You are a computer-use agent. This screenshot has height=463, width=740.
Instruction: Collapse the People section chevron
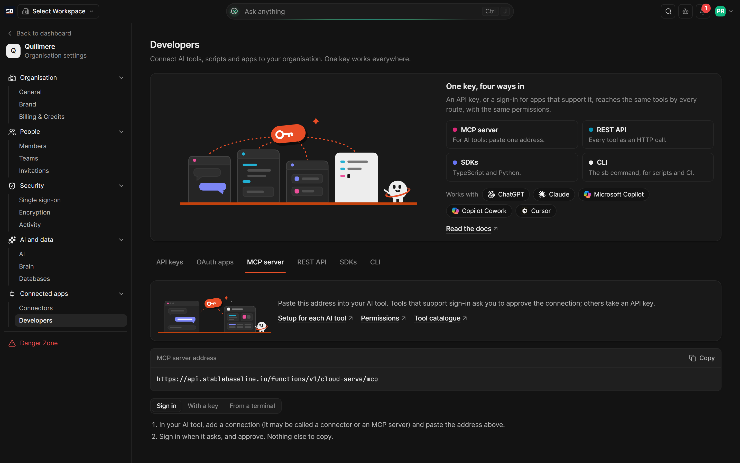121,132
